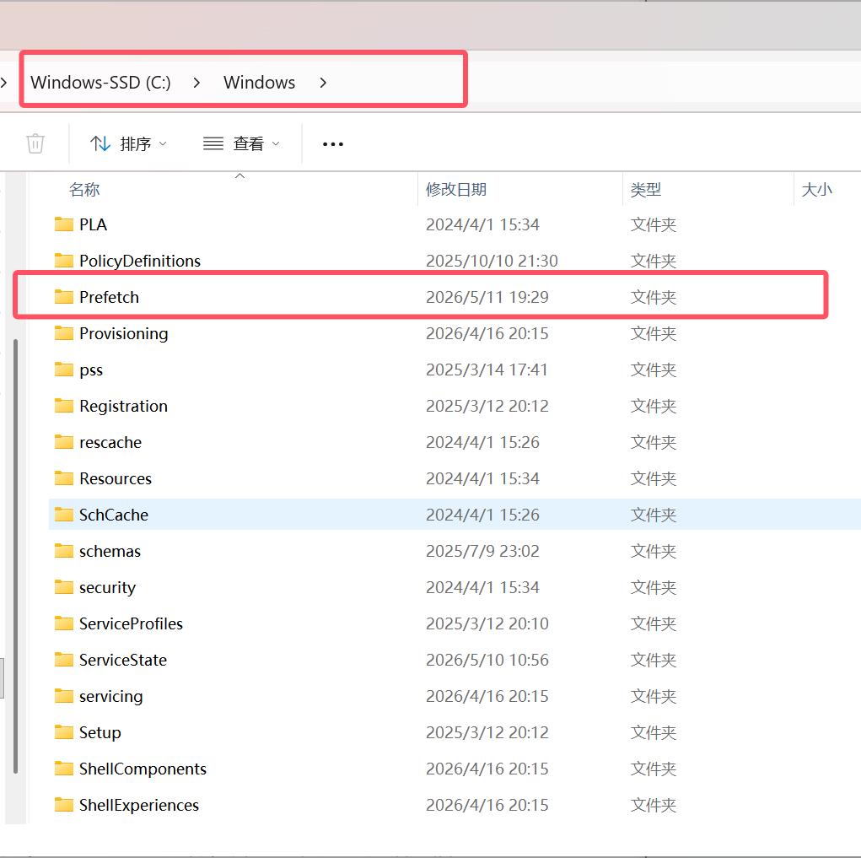861x858 pixels.
Task: Sort by the 修改日期 column header
Action: point(455,190)
